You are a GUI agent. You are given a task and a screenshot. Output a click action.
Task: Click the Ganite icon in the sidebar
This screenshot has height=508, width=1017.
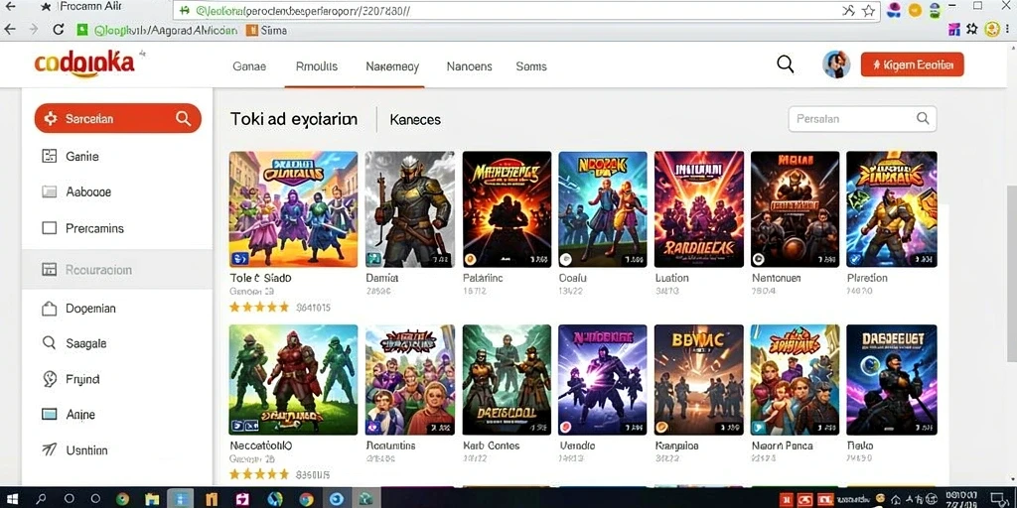(50, 156)
